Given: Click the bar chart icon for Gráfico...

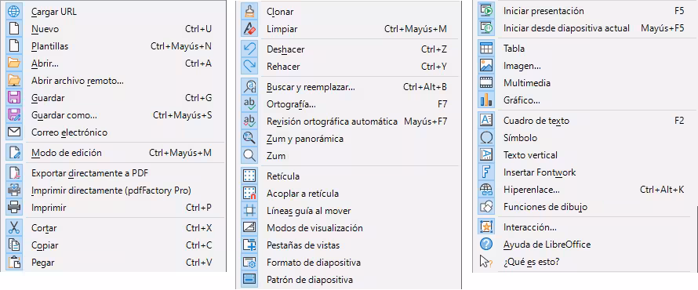Looking at the screenshot, I should [x=486, y=100].
